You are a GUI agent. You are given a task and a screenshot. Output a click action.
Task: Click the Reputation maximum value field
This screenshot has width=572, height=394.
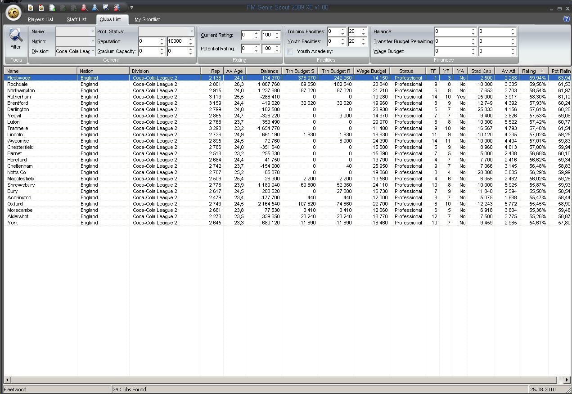tap(177, 41)
